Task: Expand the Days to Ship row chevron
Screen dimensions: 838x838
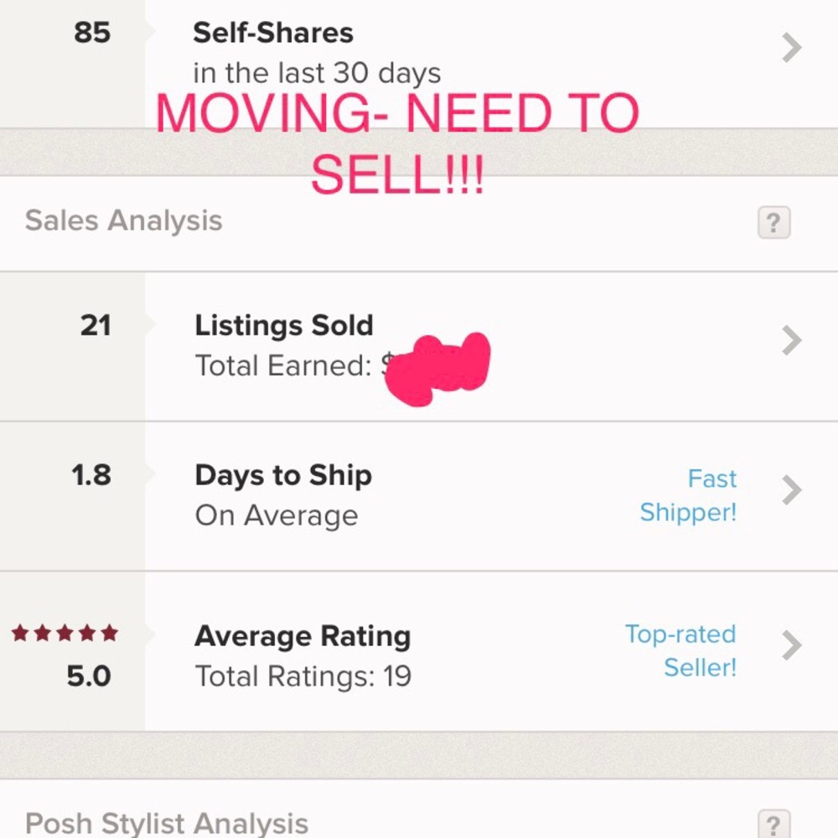Action: coord(790,490)
